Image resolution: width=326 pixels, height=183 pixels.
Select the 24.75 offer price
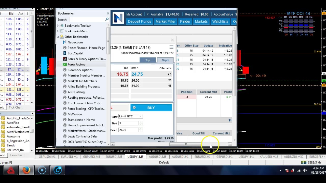[x=137, y=74]
